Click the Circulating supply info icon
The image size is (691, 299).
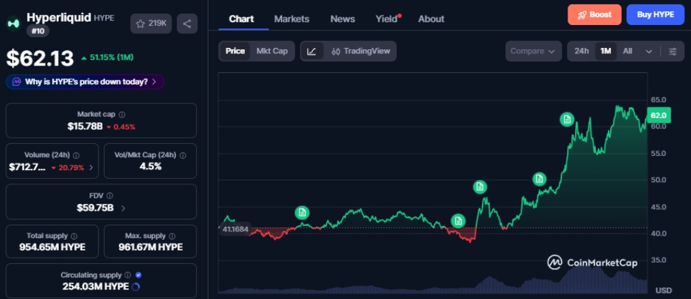point(128,275)
